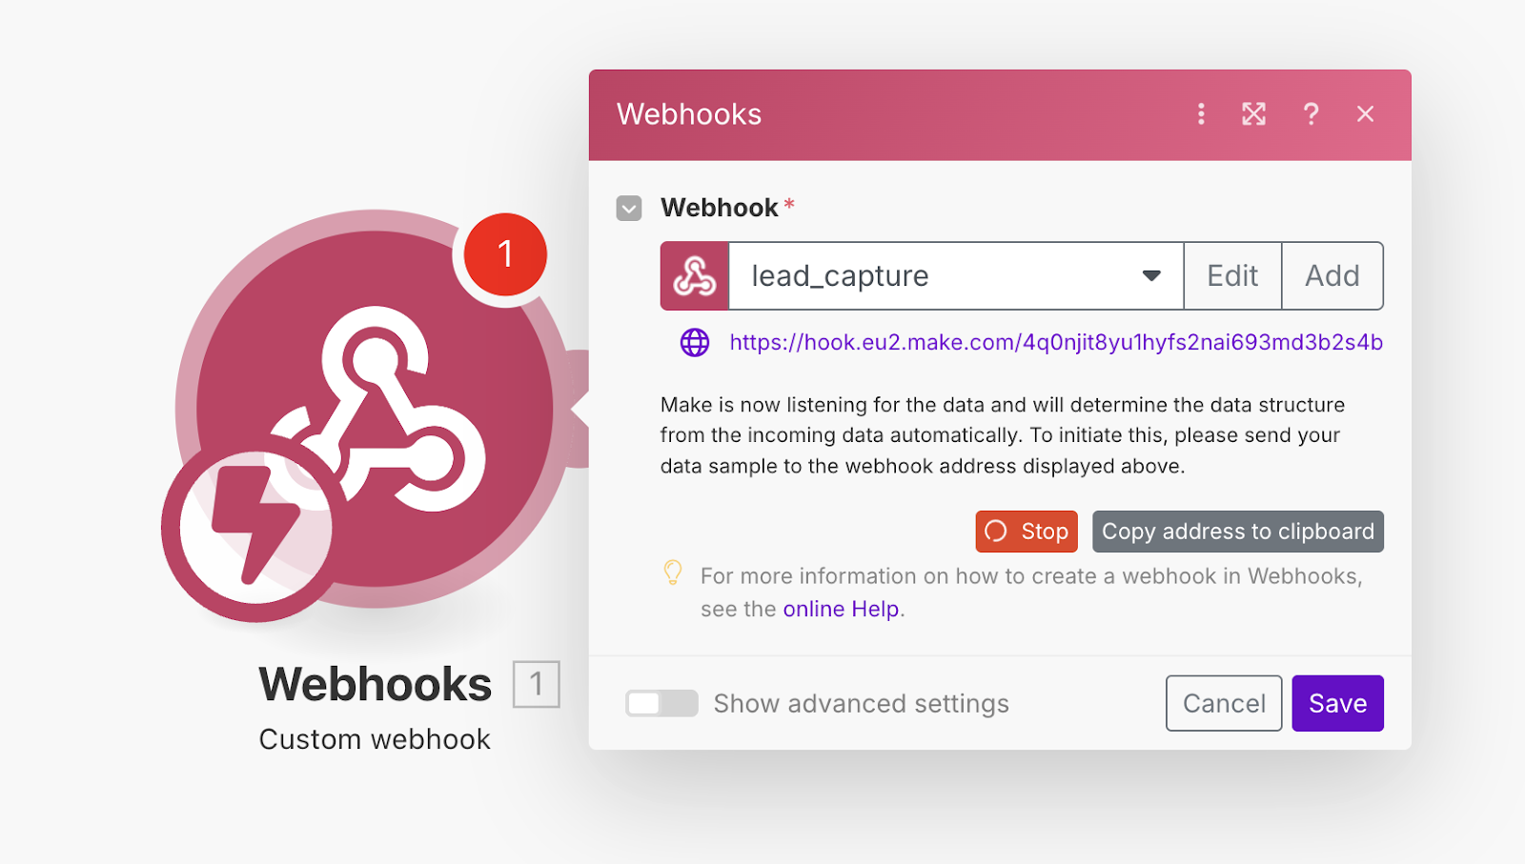Image resolution: width=1525 pixels, height=864 pixels.
Task: Toggle Show advanced settings switch
Action: point(661,703)
